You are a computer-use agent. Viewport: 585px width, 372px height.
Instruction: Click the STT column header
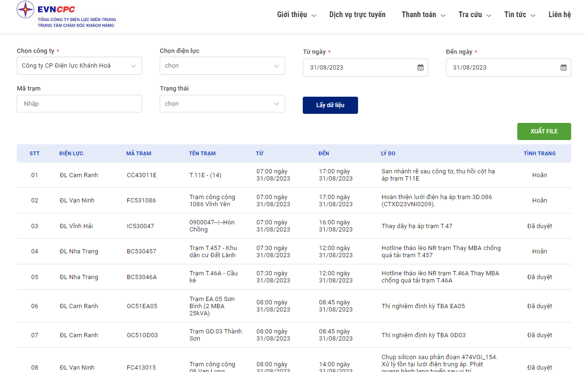[35, 153]
